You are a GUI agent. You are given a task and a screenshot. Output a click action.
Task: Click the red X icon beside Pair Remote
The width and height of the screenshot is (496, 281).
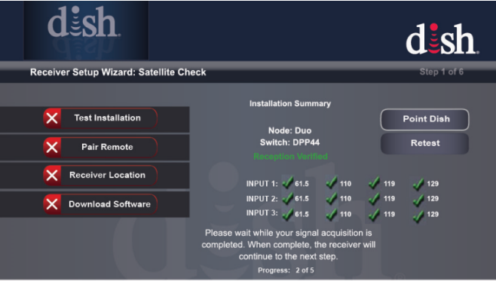point(52,148)
